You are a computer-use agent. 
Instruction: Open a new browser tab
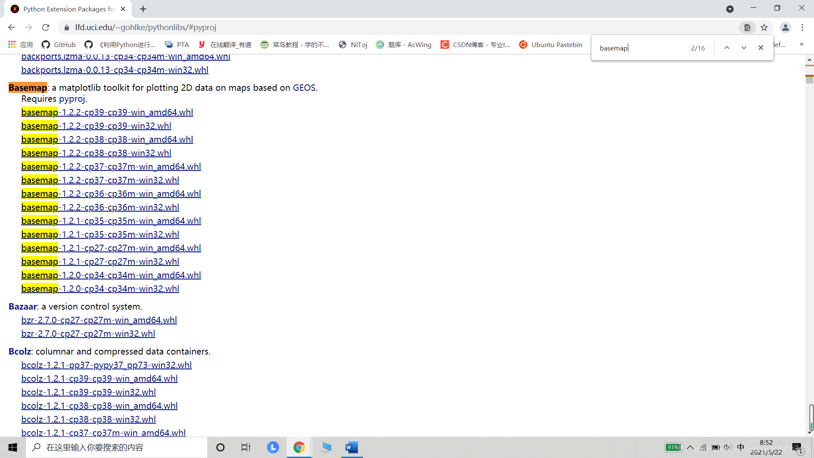pos(143,9)
